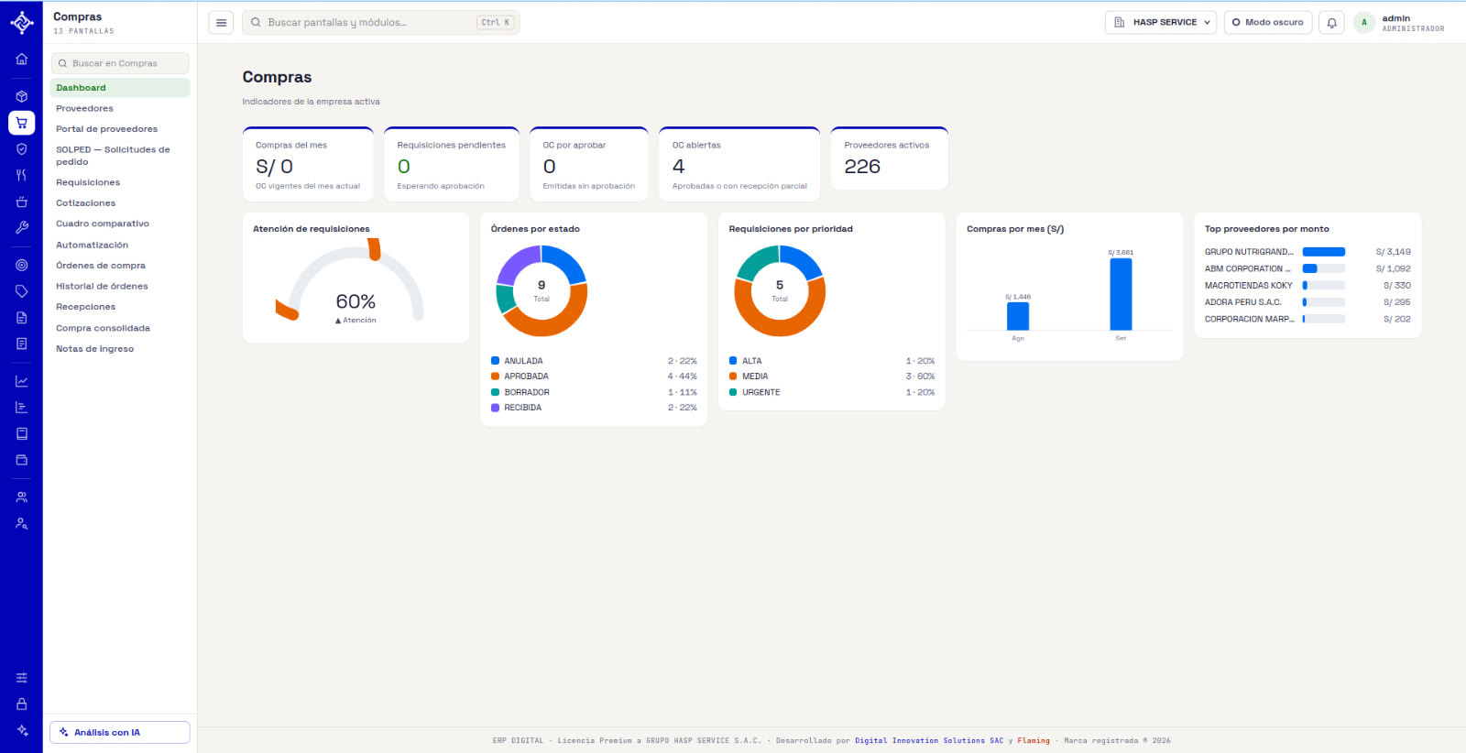
Task: Open the padlock security icon
Action: point(21,704)
